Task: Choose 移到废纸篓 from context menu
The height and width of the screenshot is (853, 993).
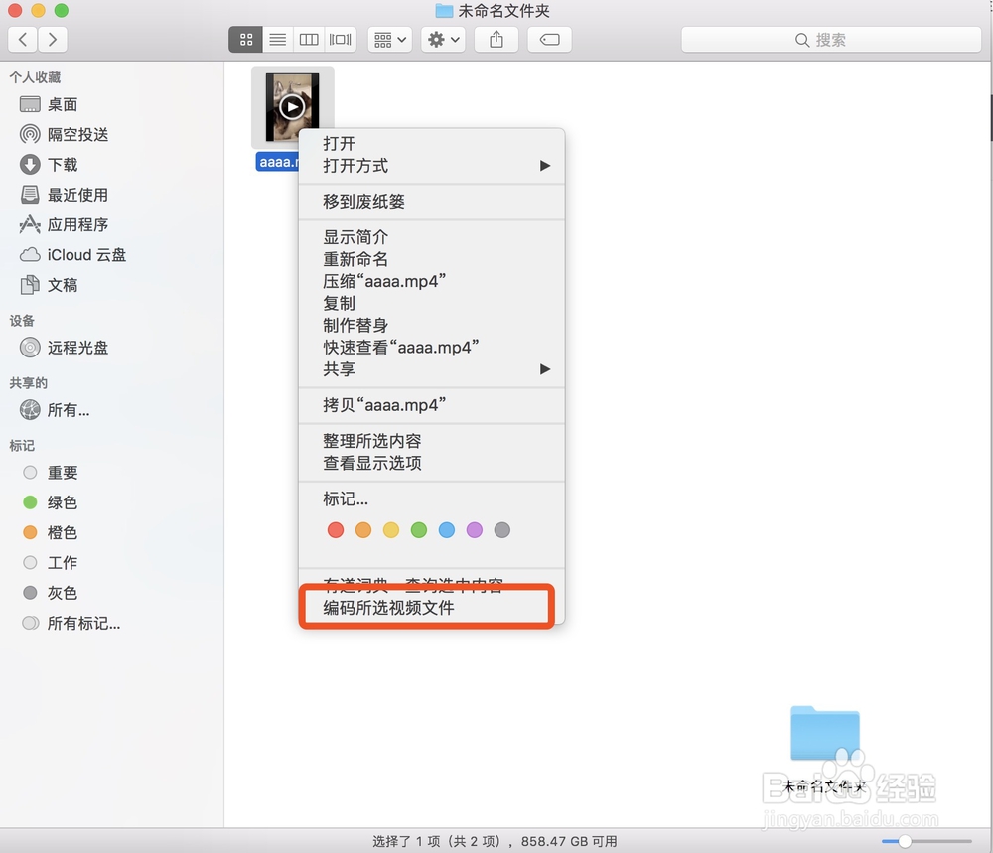Action: pos(362,202)
